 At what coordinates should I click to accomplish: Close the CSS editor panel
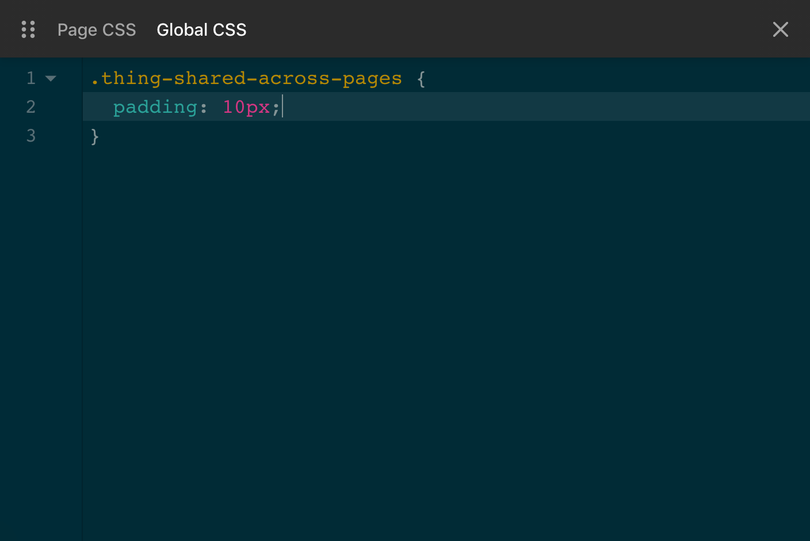point(780,29)
